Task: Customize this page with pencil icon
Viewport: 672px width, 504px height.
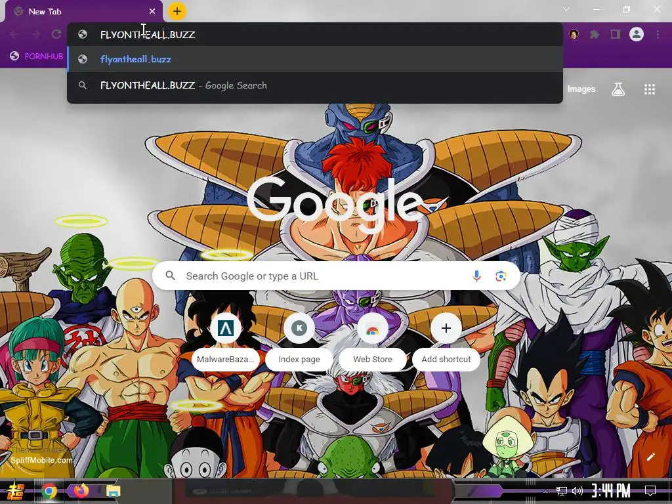Action: coord(650,457)
